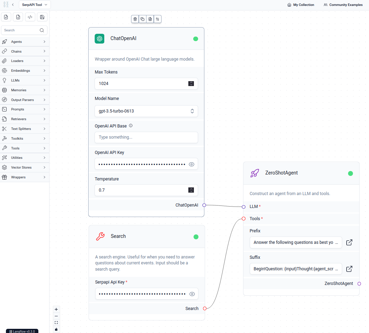Increase Temperature with its stepper control
369x333 pixels.
click(191, 188)
